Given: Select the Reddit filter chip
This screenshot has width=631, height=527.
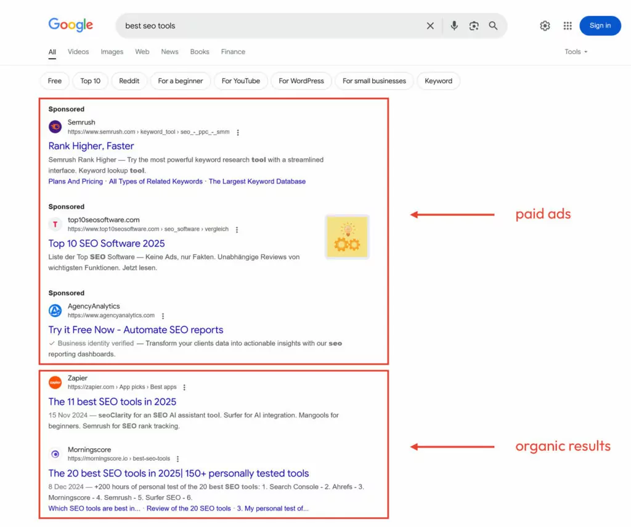Looking at the screenshot, I should 129,81.
